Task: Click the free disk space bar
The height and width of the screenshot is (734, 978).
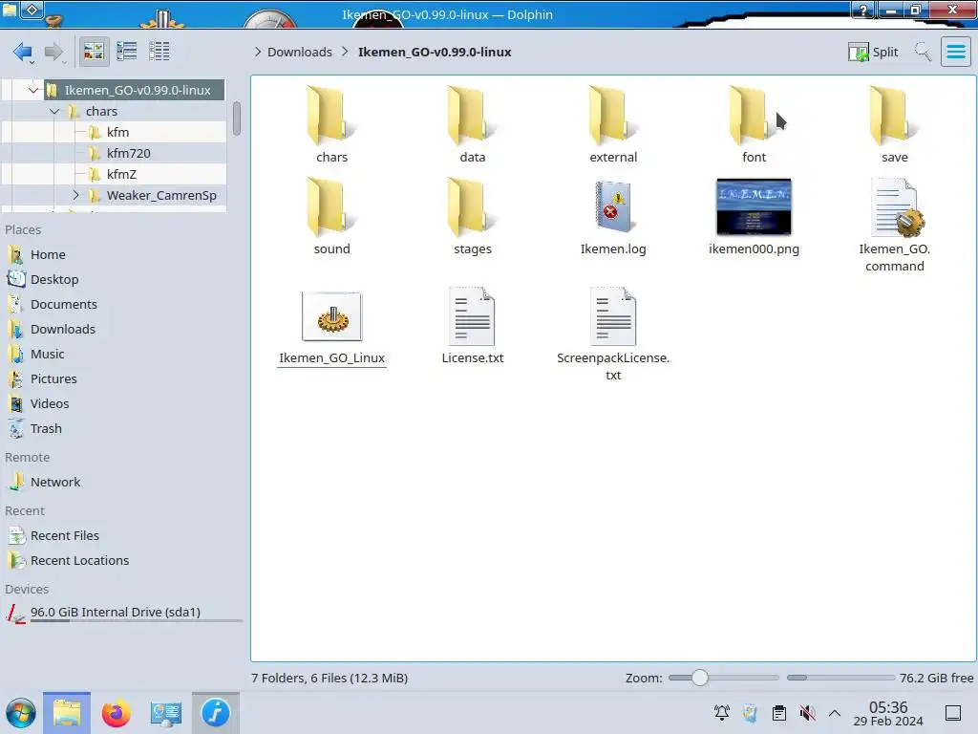Action: [840, 678]
